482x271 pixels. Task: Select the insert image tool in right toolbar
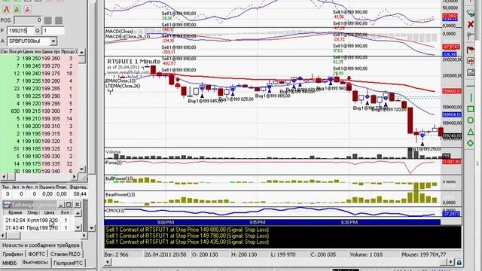click(470, 72)
